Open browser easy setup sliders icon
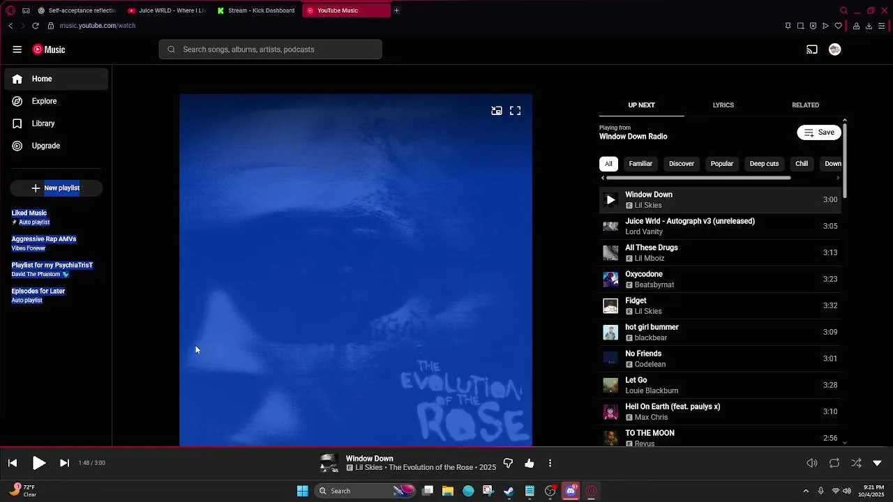The image size is (893, 502). tap(882, 26)
